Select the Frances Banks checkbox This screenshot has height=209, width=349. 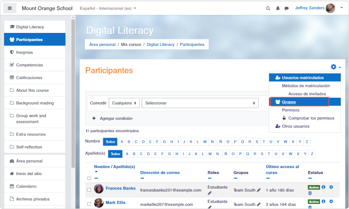coord(89,190)
